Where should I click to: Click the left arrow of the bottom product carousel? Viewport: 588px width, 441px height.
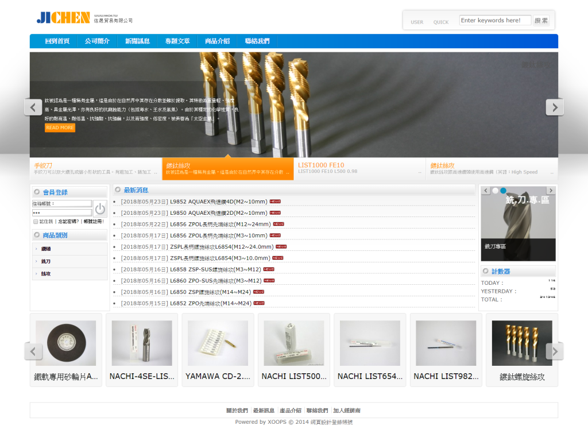[x=33, y=350]
